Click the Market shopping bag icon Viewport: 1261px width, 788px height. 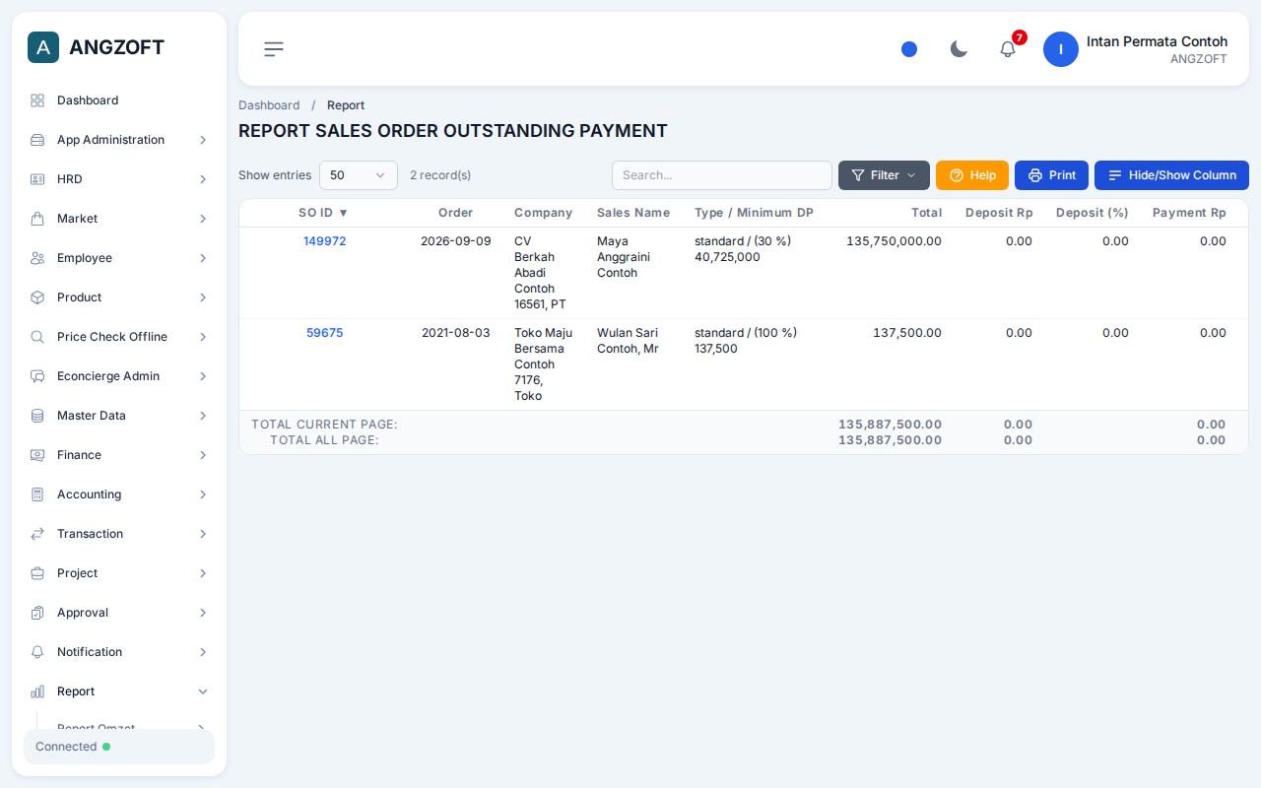(37, 219)
